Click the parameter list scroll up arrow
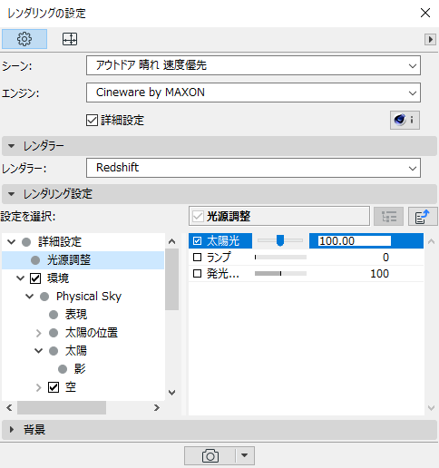This screenshot has width=439, height=468. click(x=432, y=241)
